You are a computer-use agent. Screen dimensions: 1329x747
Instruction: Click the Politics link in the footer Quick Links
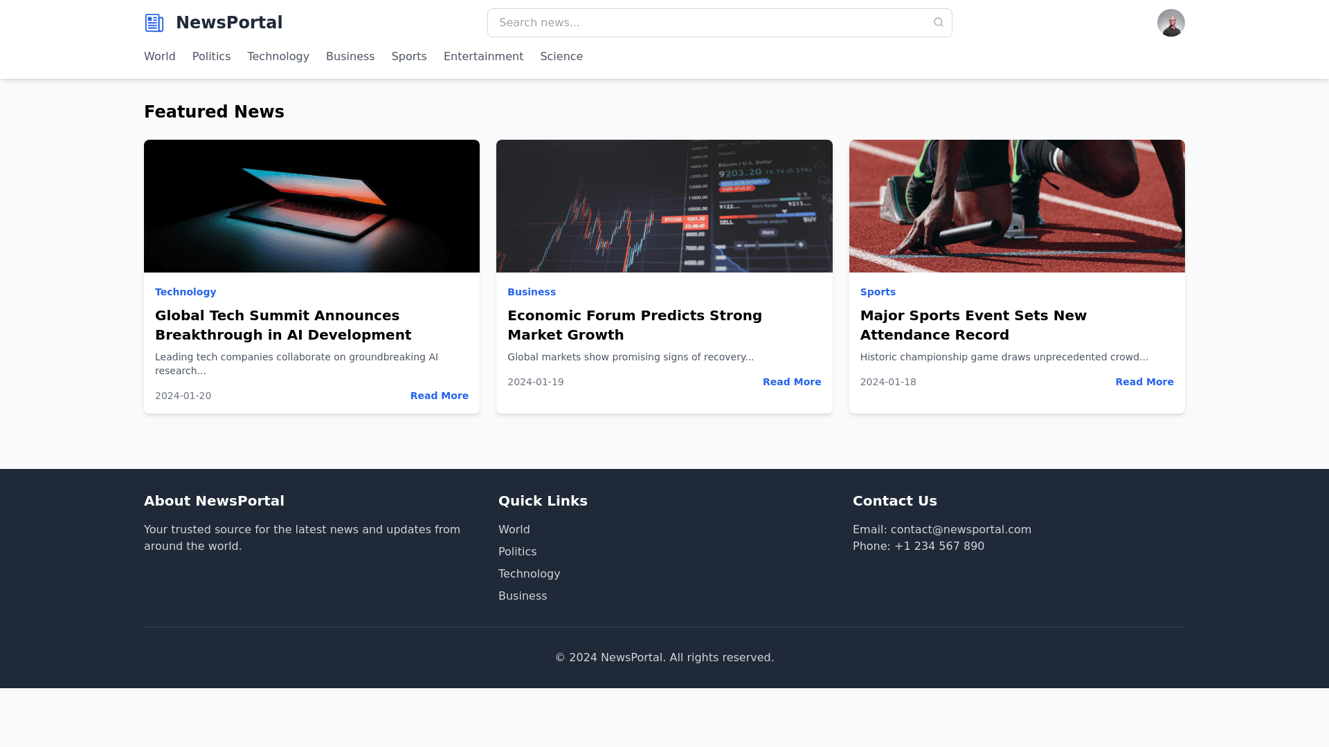tap(517, 551)
